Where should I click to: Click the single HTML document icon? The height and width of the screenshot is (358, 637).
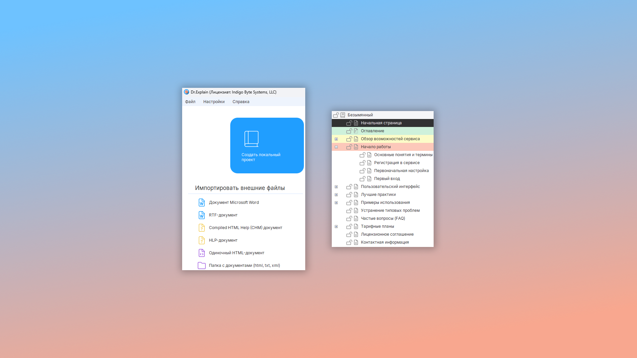point(201,253)
